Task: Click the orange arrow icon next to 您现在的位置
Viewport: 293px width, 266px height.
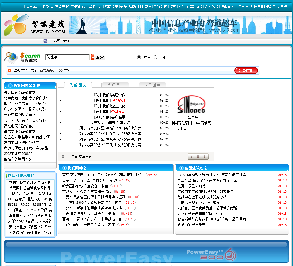Action: (9, 70)
